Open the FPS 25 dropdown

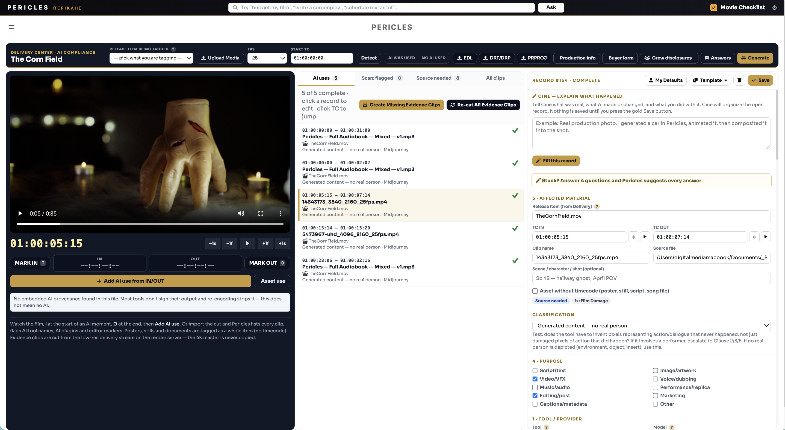pyautogui.click(x=267, y=58)
